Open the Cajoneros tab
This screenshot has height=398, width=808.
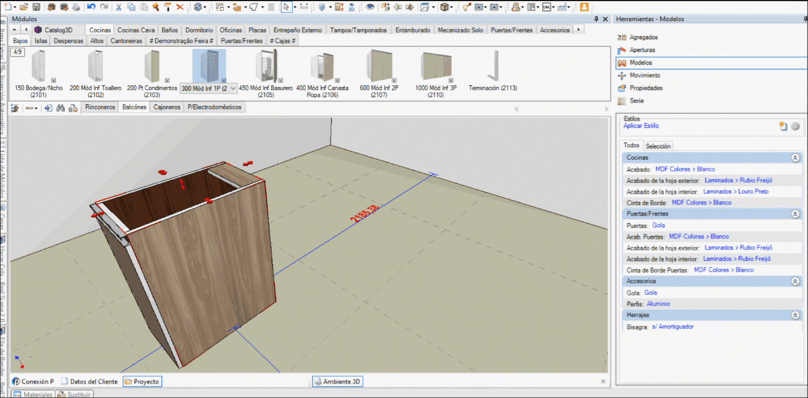(x=167, y=107)
